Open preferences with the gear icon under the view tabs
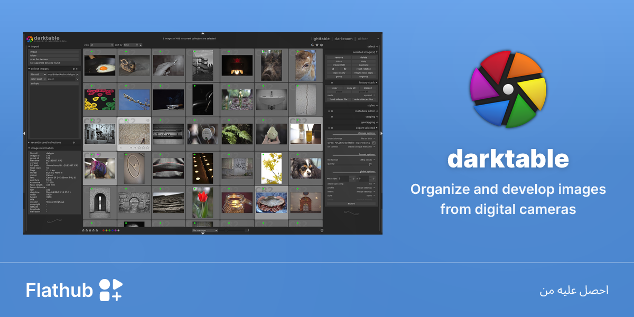Viewport: 634px width, 317px height. [321, 45]
